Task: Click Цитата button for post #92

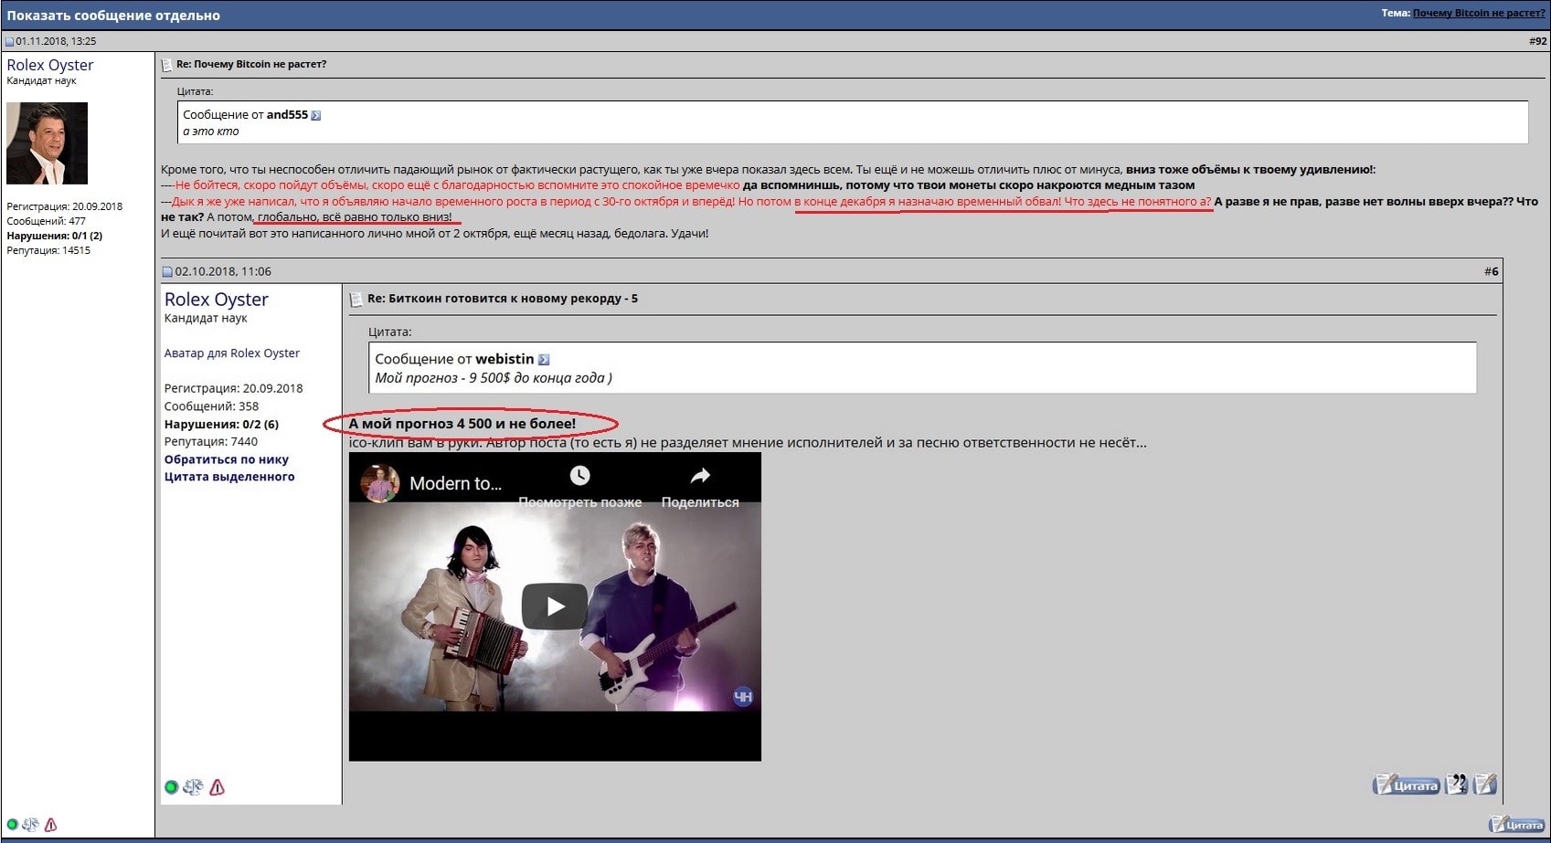Action: [1517, 825]
